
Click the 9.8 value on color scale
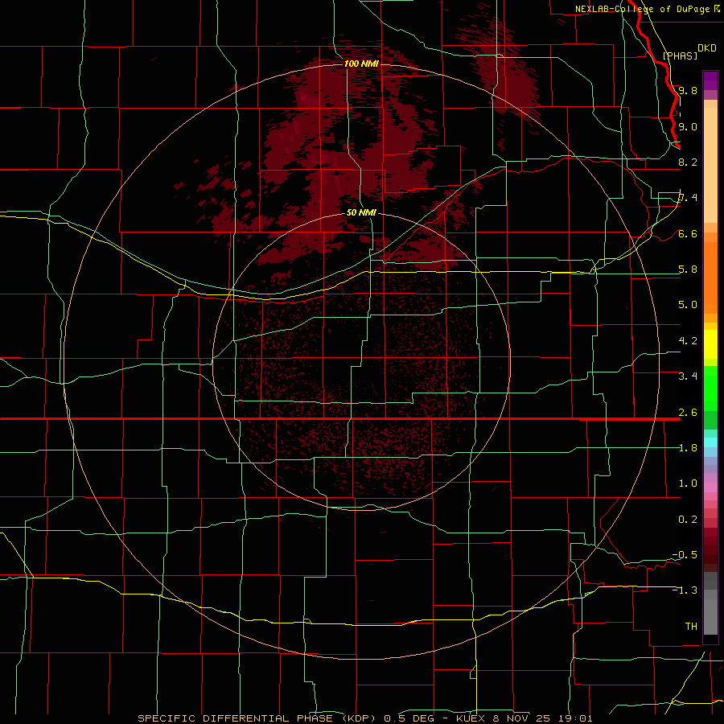688,90
